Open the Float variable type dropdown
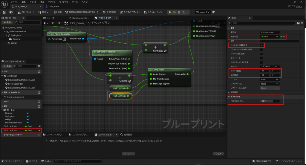The width and height of the screenshot is (306, 165). (270, 36)
